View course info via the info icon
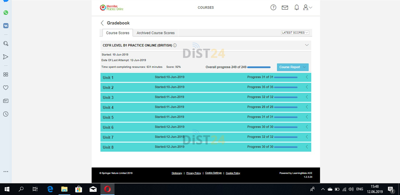This screenshot has width=400, height=195. (x=175, y=45)
